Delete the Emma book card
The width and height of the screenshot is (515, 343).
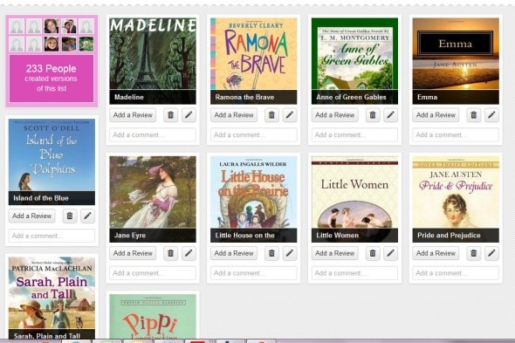474,115
